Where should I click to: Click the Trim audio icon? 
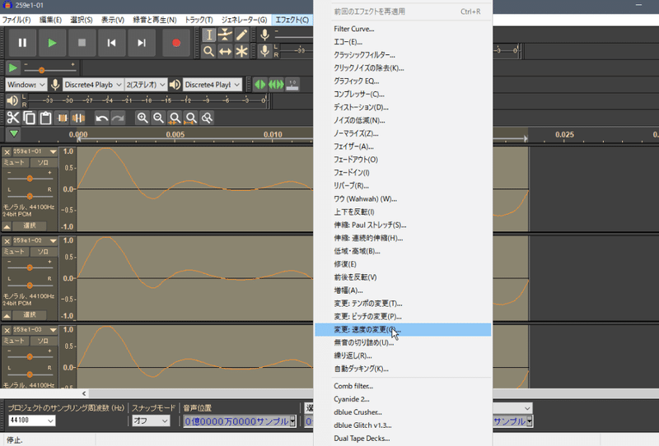click(x=63, y=118)
